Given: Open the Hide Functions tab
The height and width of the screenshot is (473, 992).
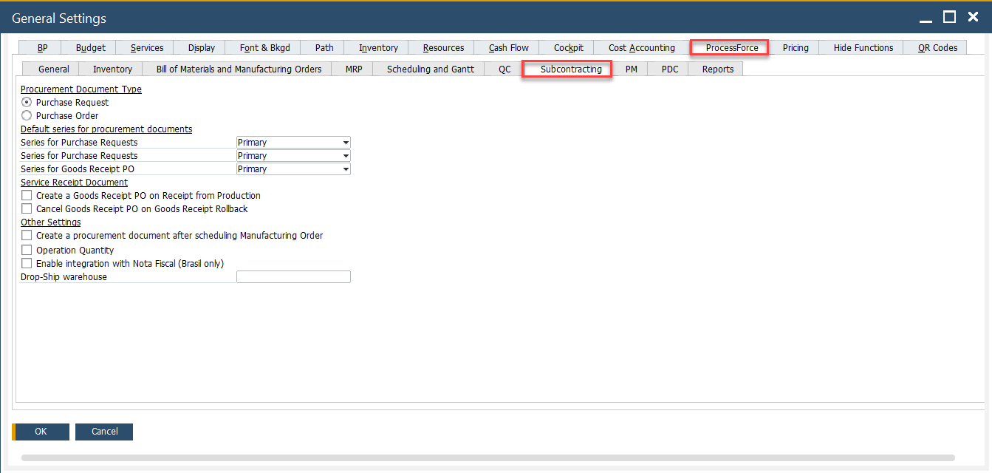Looking at the screenshot, I should tap(861, 47).
